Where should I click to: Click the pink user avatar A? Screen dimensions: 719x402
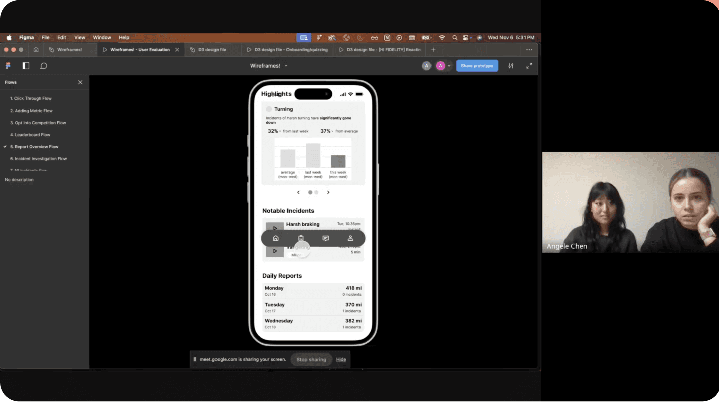[x=441, y=66]
